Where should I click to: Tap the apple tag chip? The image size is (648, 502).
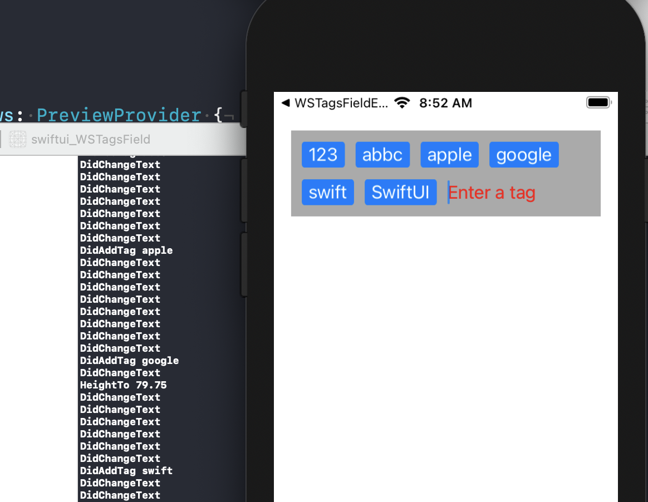449,155
